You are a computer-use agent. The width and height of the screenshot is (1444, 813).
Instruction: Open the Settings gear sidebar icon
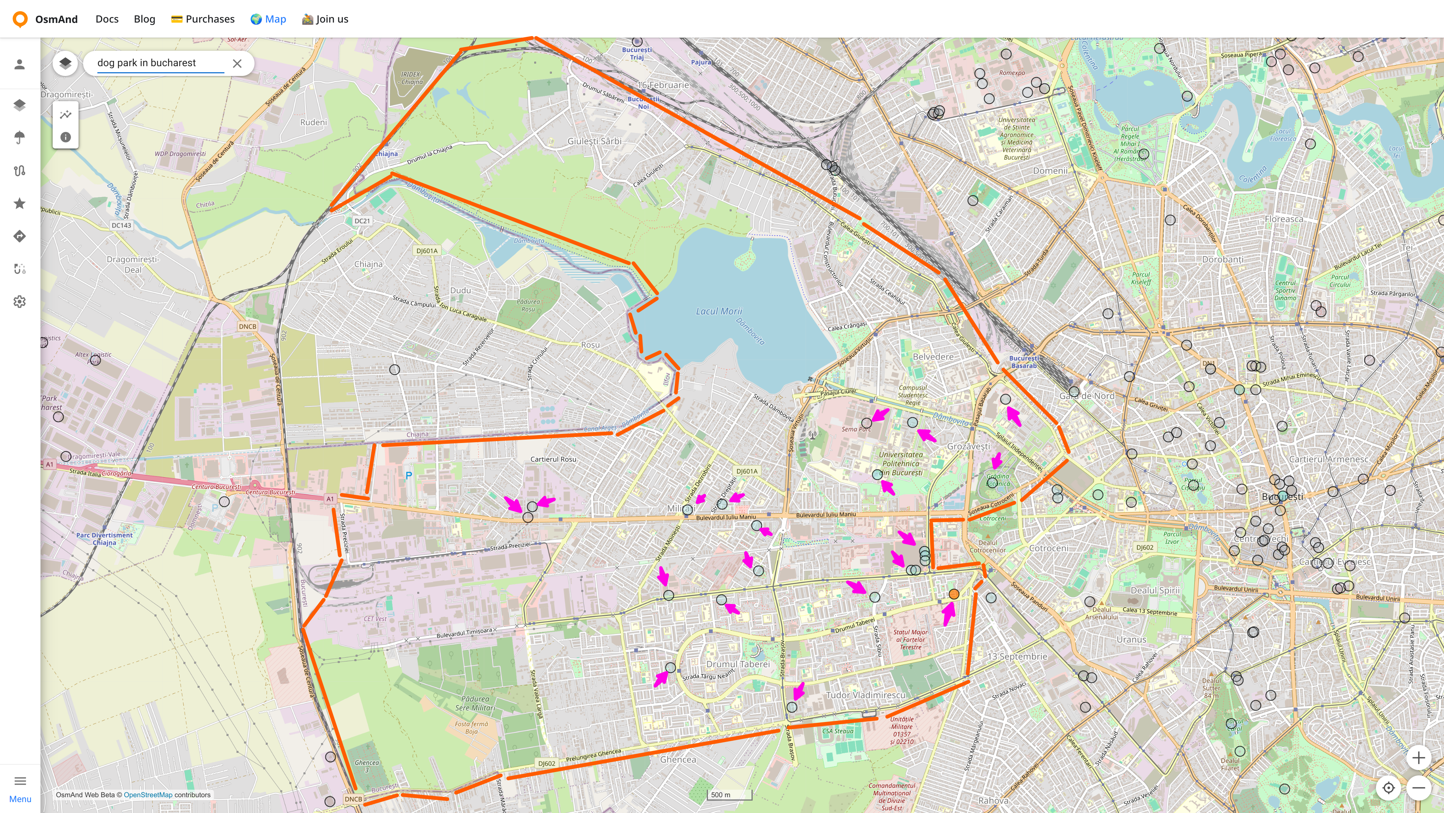tap(20, 302)
